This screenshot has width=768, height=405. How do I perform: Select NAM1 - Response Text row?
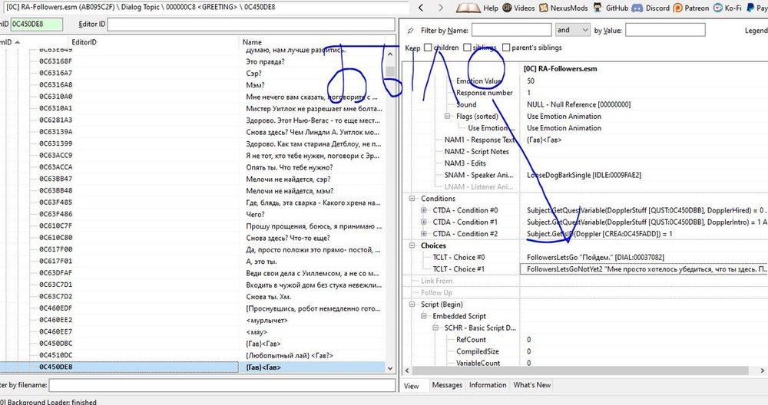tap(584, 140)
